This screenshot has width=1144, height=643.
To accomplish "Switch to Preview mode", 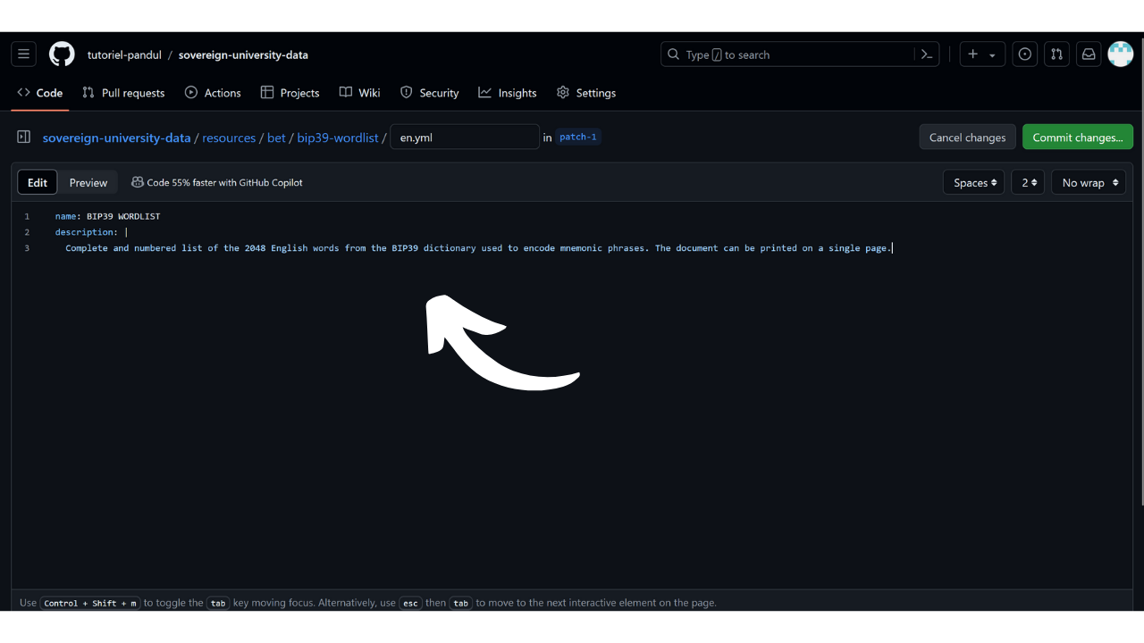I will pos(88,182).
